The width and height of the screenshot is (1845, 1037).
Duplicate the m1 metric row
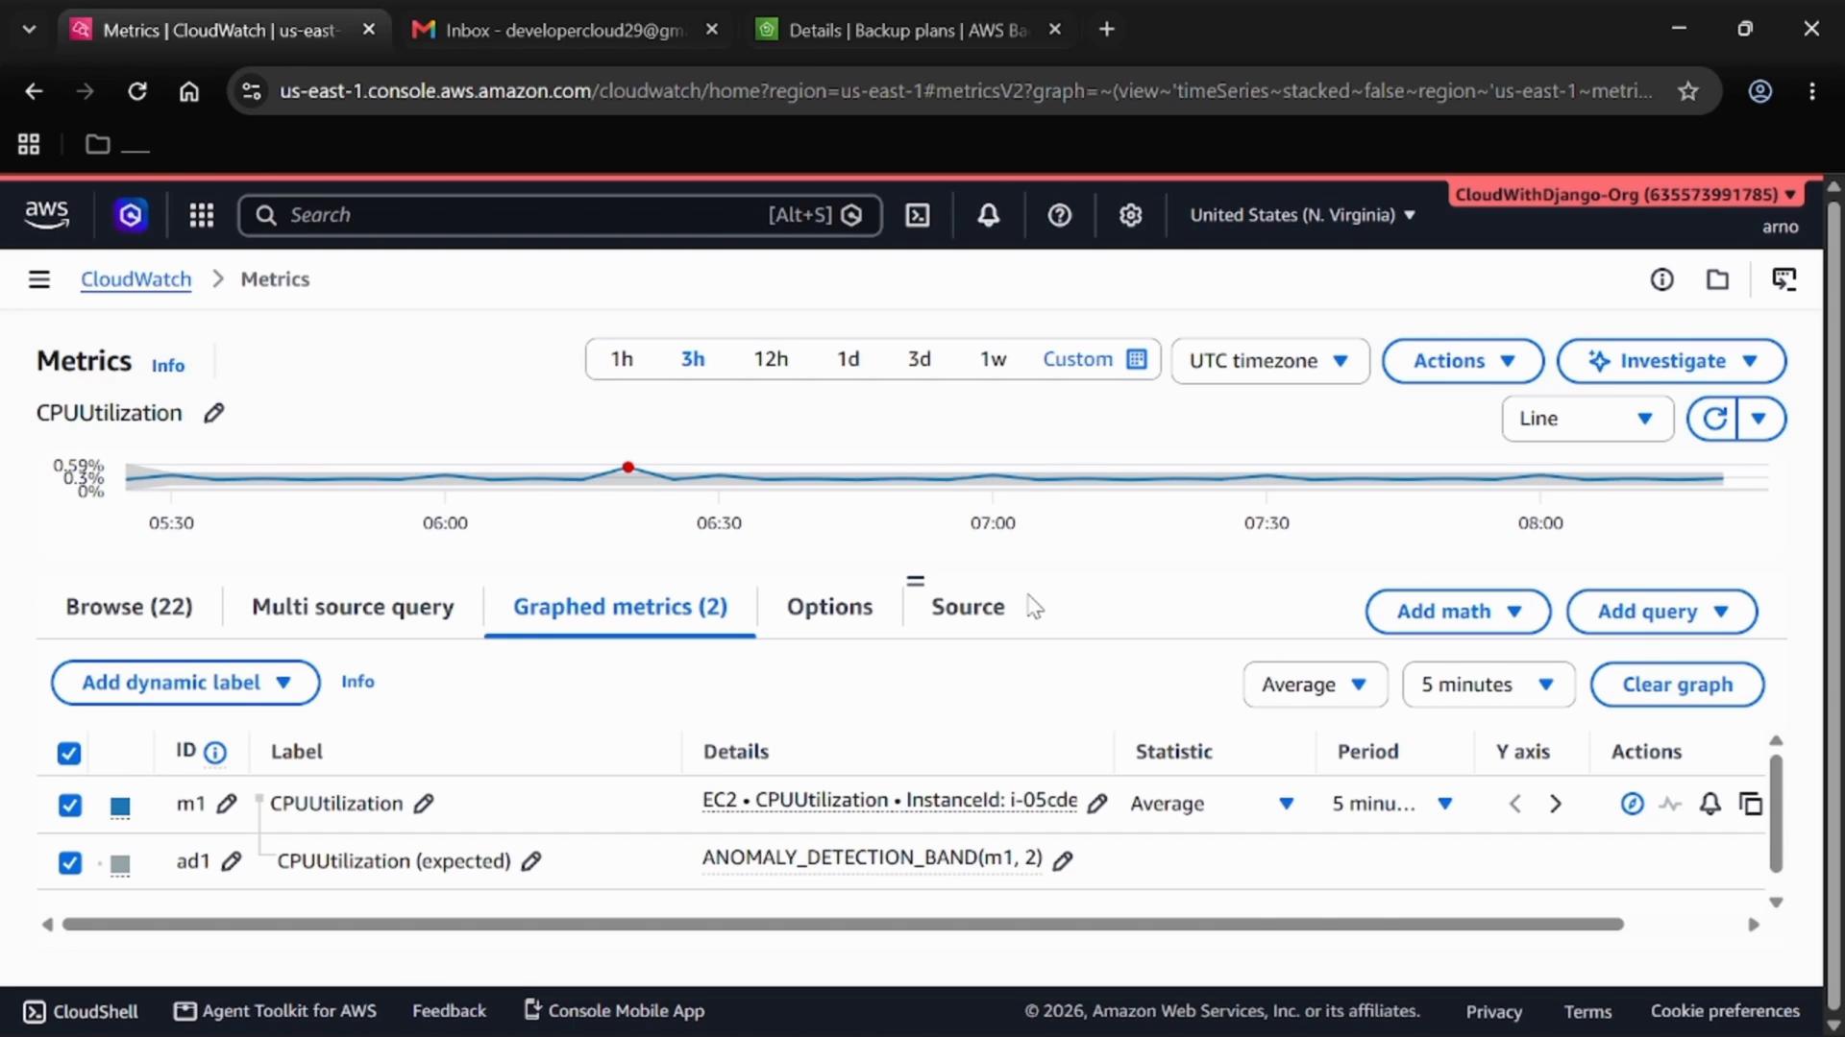point(1751,804)
